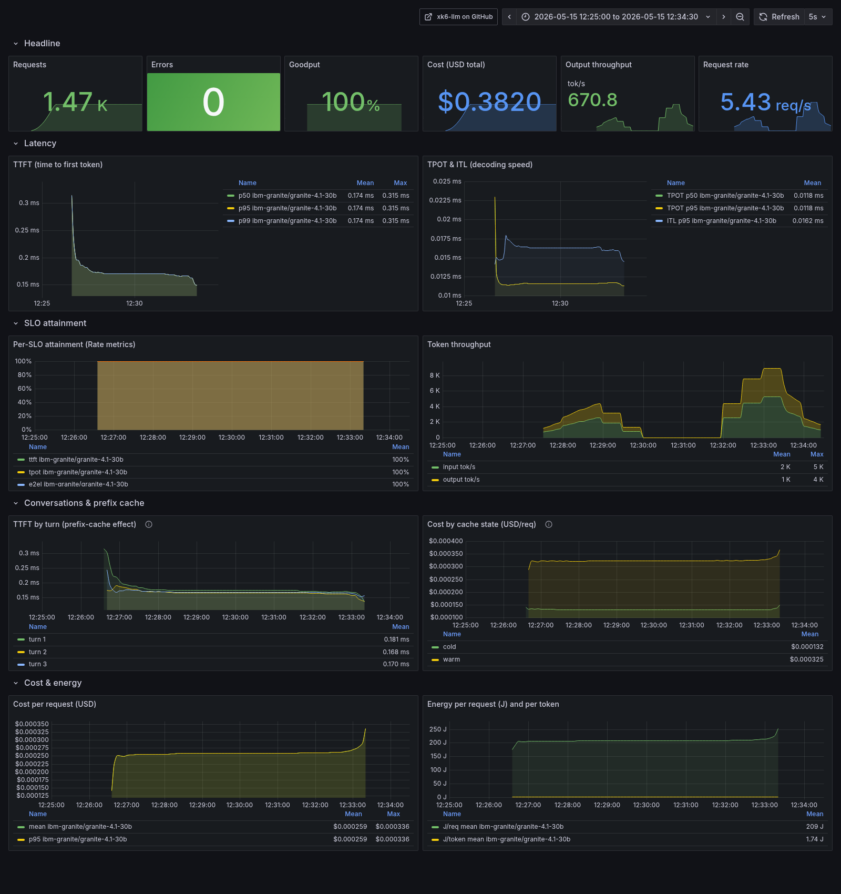Open the Errors panel title menu
841x894 pixels.
point(162,65)
